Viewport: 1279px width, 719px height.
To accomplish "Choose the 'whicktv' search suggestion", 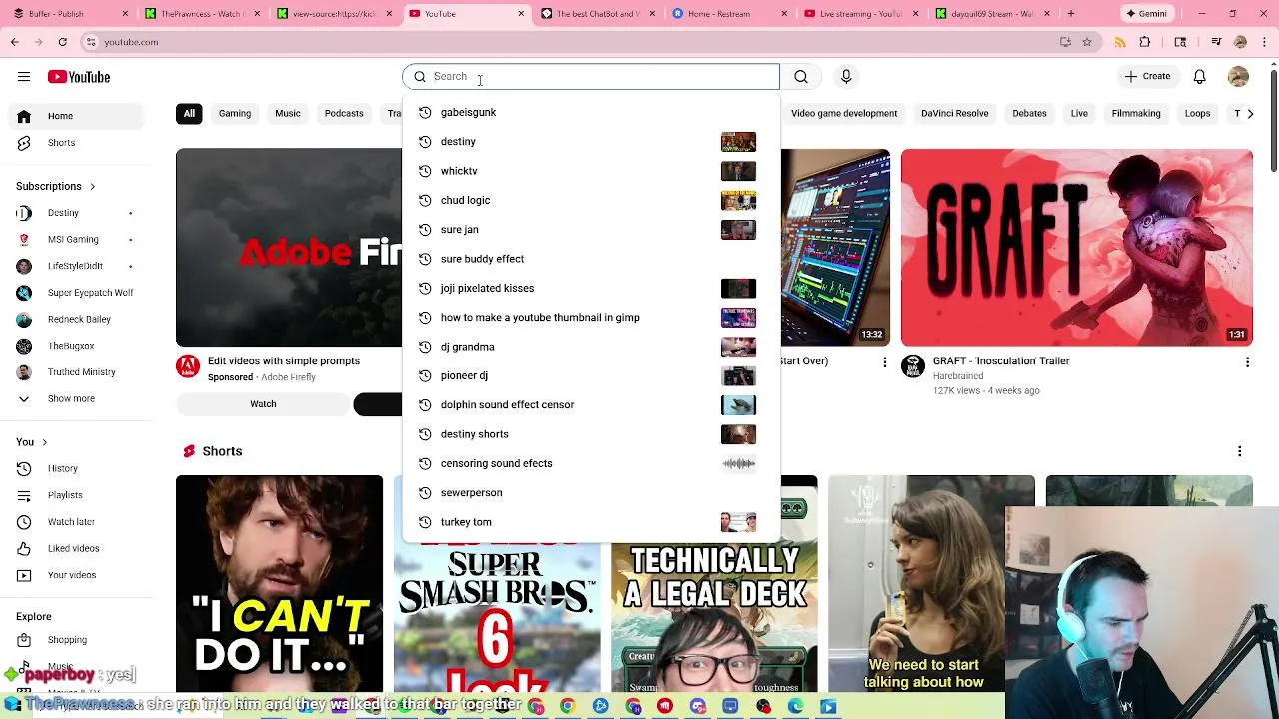I will (591, 171).
